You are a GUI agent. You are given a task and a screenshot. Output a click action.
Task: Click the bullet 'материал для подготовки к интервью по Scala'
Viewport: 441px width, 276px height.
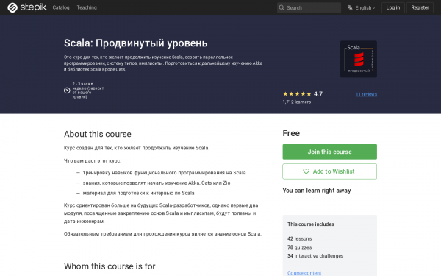[138, 193]
